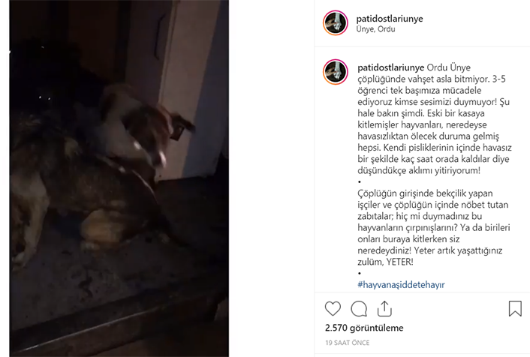The height and width of the screenshot is (357, 530).
Task: Open patidostlariunye profile from the header username
Action: pyautogui.click(x=390, y=19)
